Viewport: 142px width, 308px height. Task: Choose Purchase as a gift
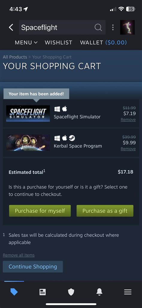click(105, 211)
